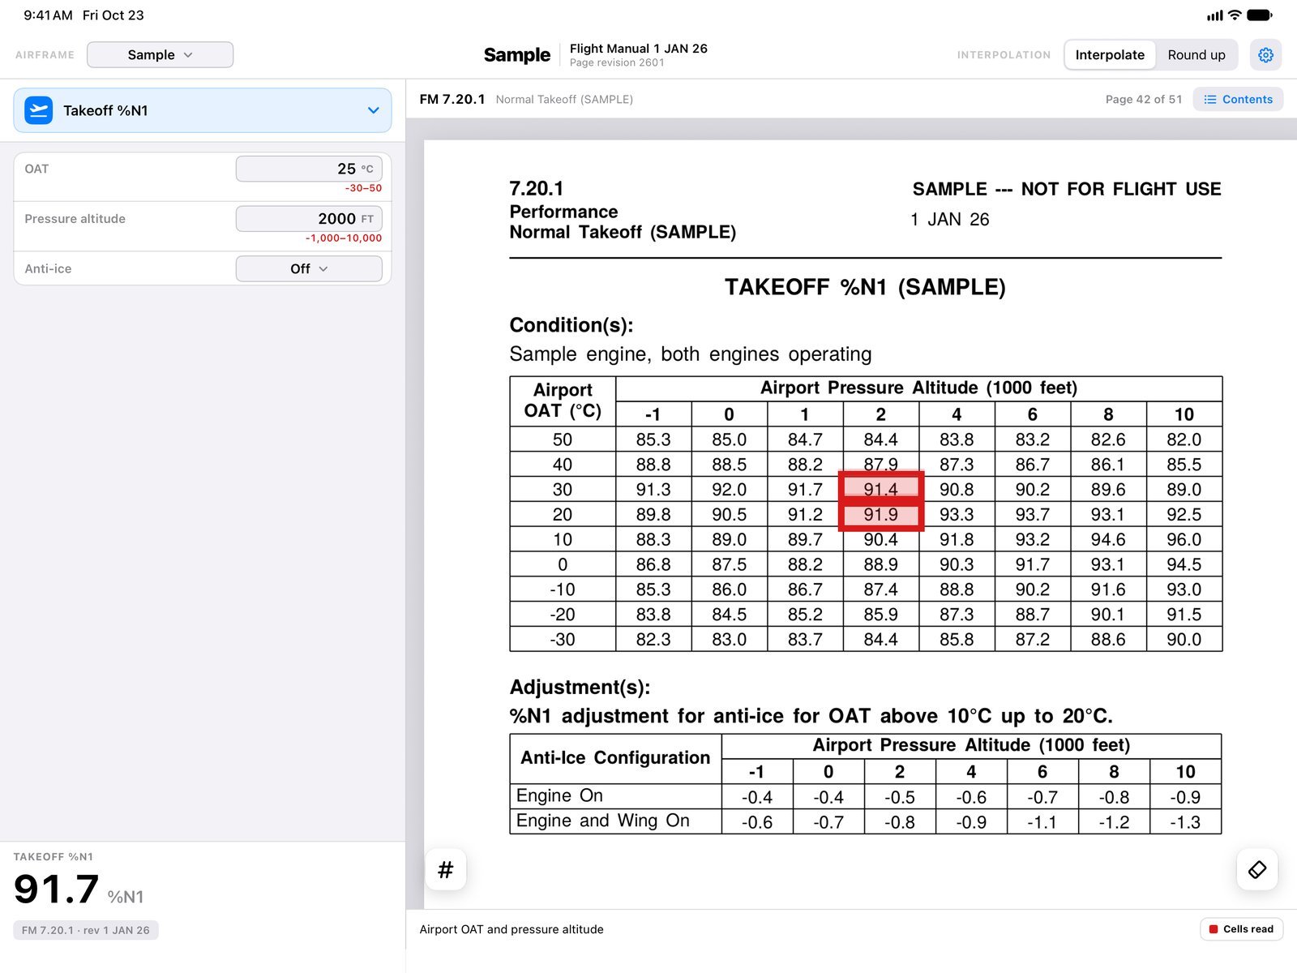Tap the highlighted 91.4 cell

click(x=881, y=488)
